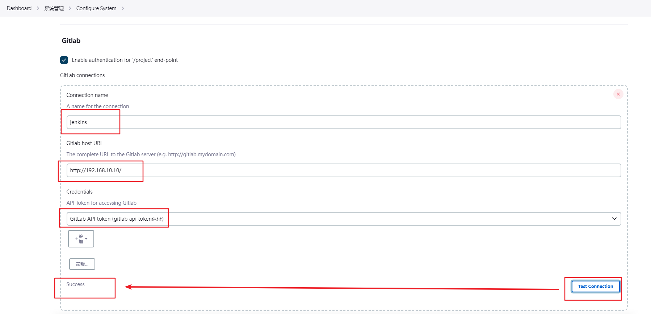Open the Credentials dropdown list
Screen dimensions: 651x314
point(344,219)
